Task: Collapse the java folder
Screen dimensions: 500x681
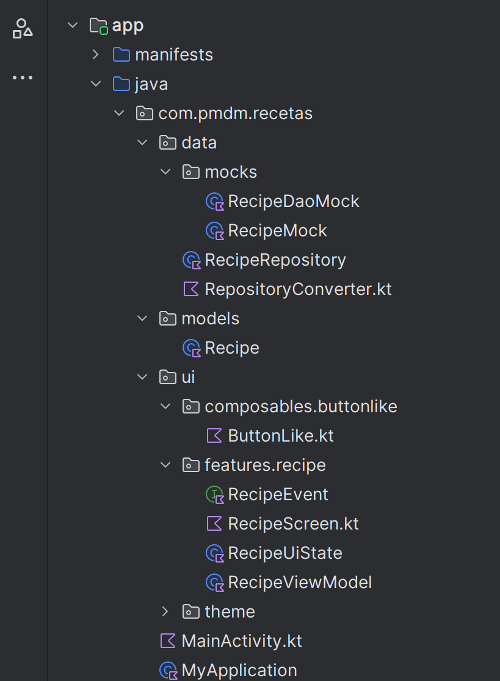Action: pos(95,84)
